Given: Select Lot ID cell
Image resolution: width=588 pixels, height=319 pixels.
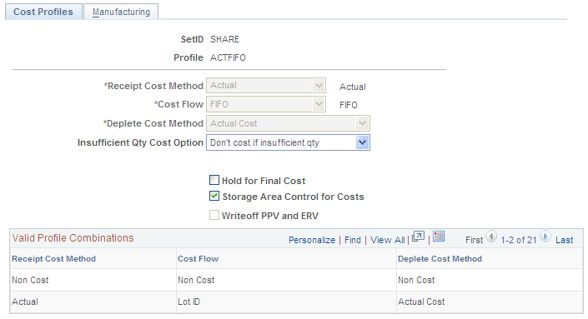Looking at the screenshot, I should coord(189,302).
